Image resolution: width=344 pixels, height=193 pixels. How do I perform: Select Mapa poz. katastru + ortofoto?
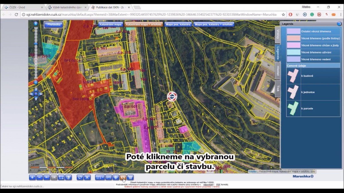[x=214, y=25]
